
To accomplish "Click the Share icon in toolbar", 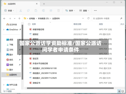I will click(x=51, y=11).
